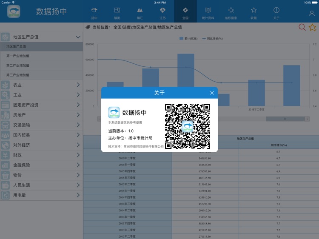Viewport: 319px width, 239px height.
Task: Open the user profile icon
Action: pyautogui.click(x=312, y=13)
